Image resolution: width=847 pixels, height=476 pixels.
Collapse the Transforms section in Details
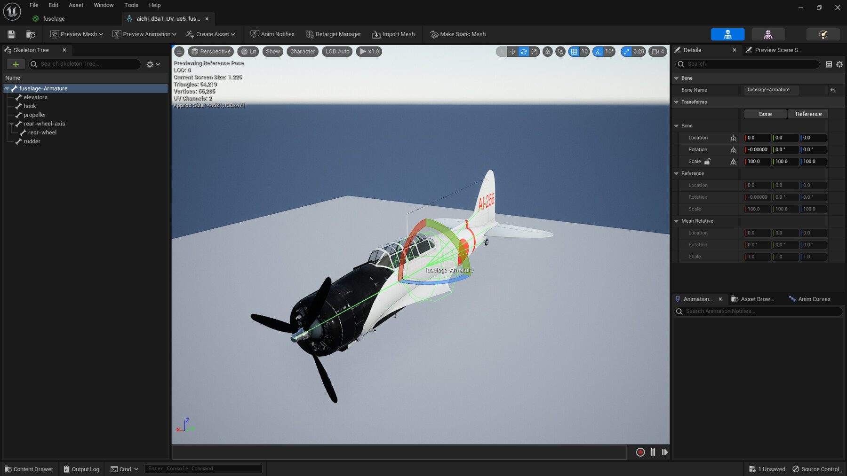click(x=677, y=102)
